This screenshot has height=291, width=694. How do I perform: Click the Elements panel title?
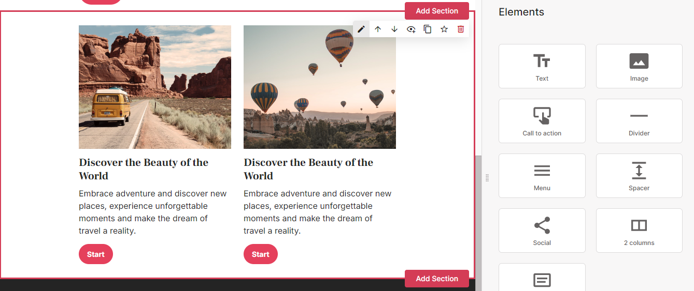521,12
